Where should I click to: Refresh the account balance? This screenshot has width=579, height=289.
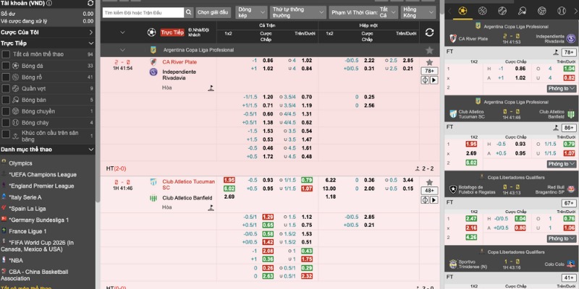[x=90, y=4]
